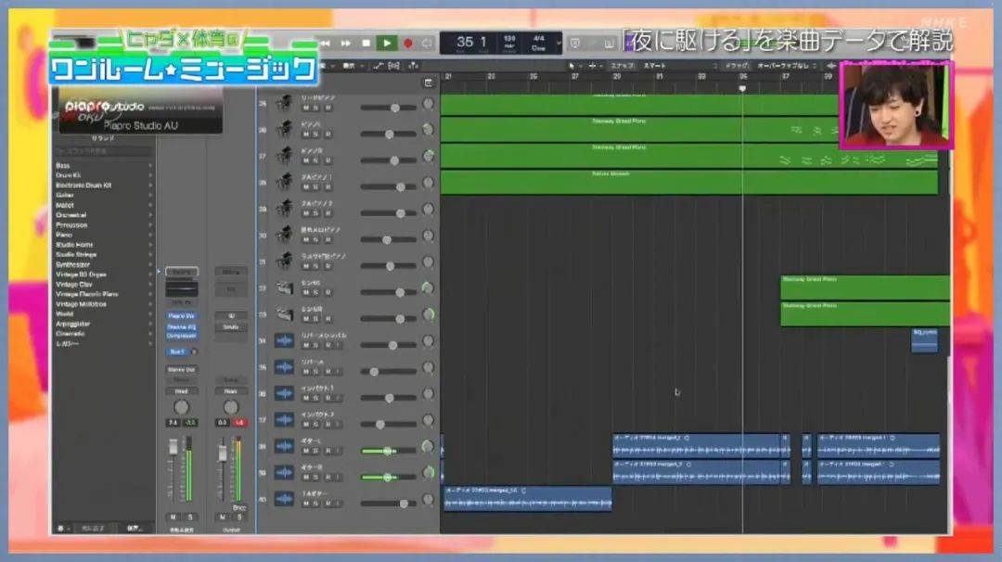This screenshot has width=1002, height=562.
Task: Mute the left channel strip
Action: pyautogui.click(x=173, y=517)
